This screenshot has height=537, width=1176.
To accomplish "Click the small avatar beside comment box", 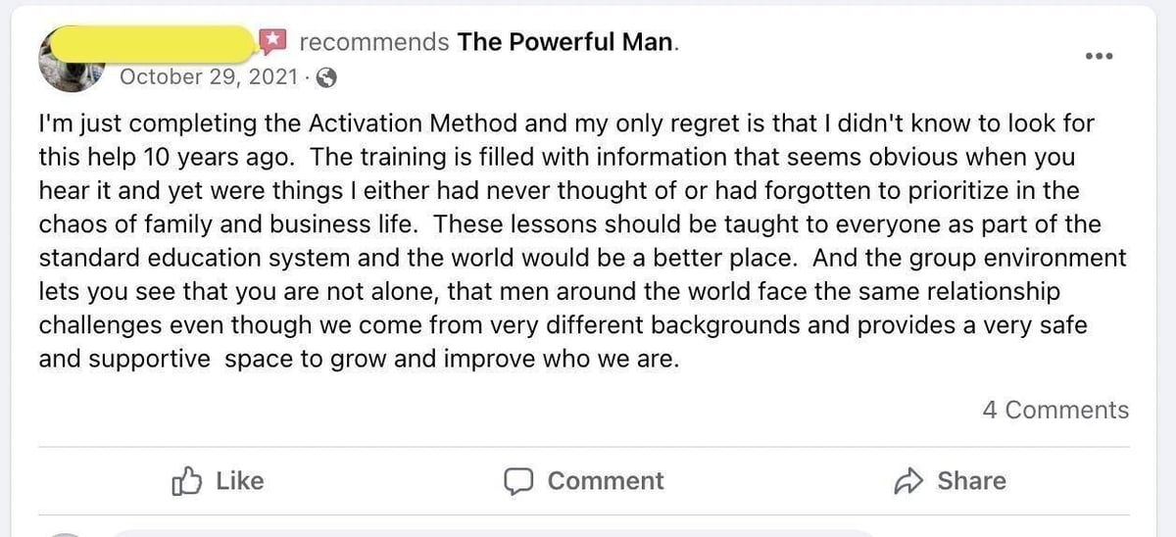I will pyautogui.click(x=67, y=532).
